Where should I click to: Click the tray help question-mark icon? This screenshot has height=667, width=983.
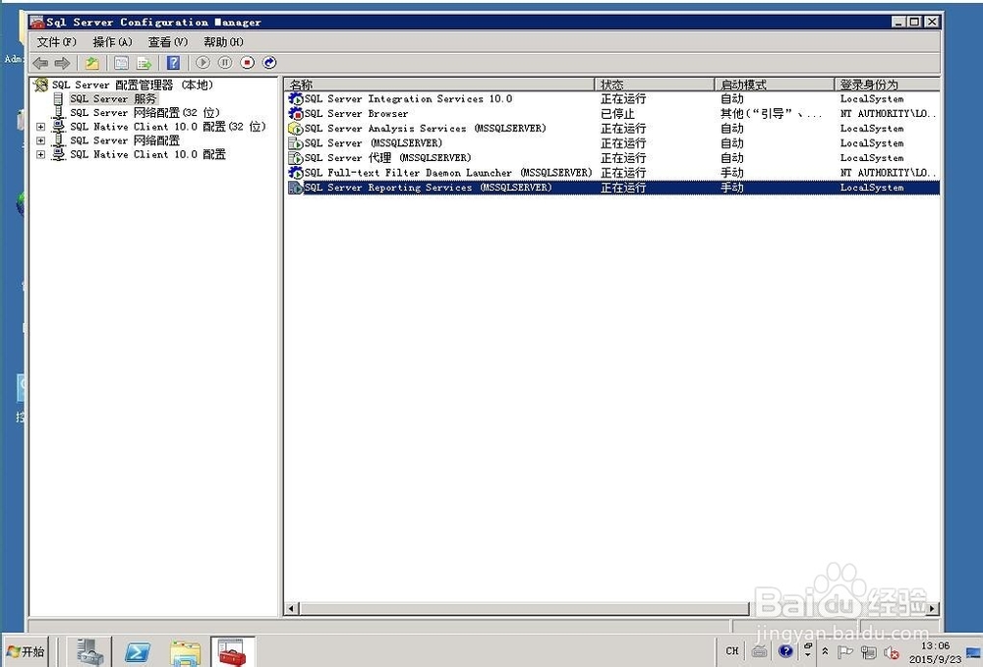pos(785,651)
